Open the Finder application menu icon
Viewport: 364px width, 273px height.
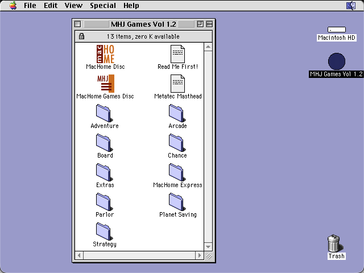pos(351,5)
